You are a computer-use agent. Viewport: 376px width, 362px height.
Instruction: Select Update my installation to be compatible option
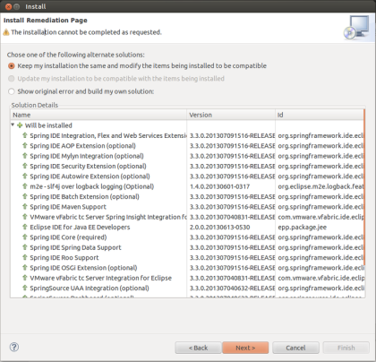(x=12, y=79)
